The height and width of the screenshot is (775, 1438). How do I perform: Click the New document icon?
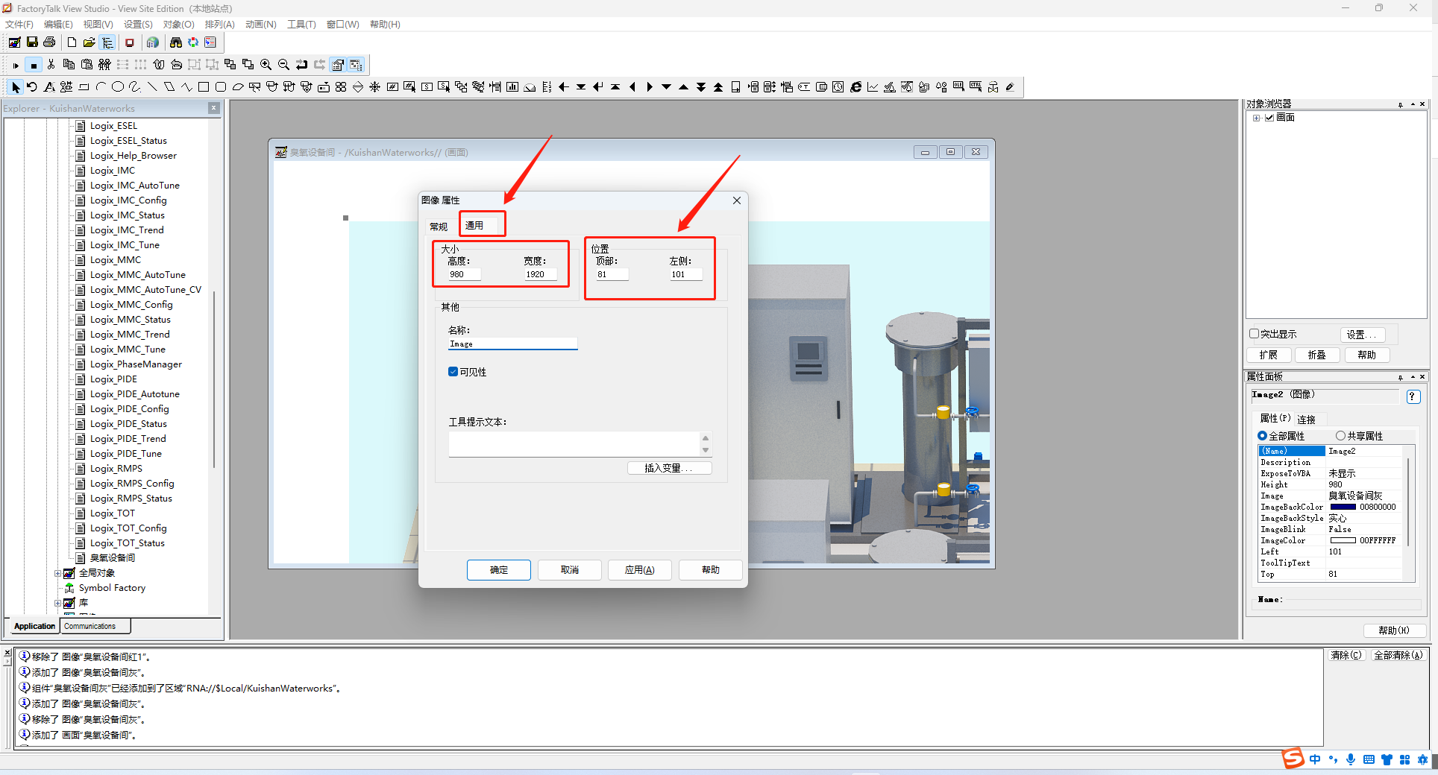pos(72,42)
